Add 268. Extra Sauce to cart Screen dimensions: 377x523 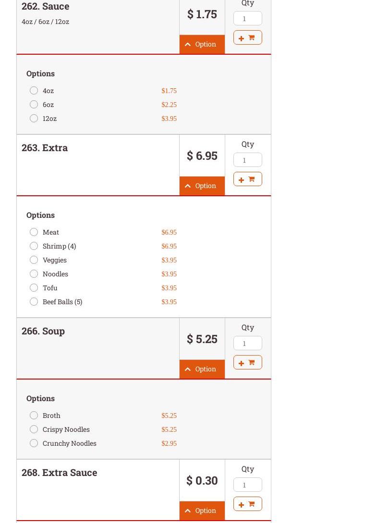coord(247,504)
